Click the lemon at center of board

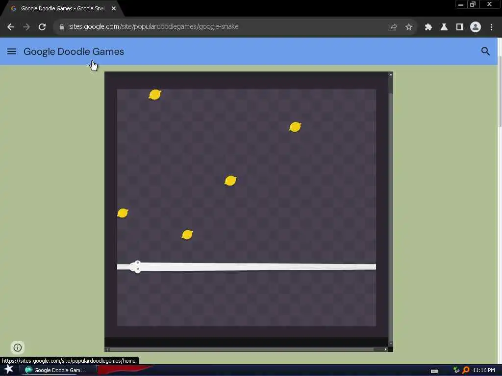(230, 181)
